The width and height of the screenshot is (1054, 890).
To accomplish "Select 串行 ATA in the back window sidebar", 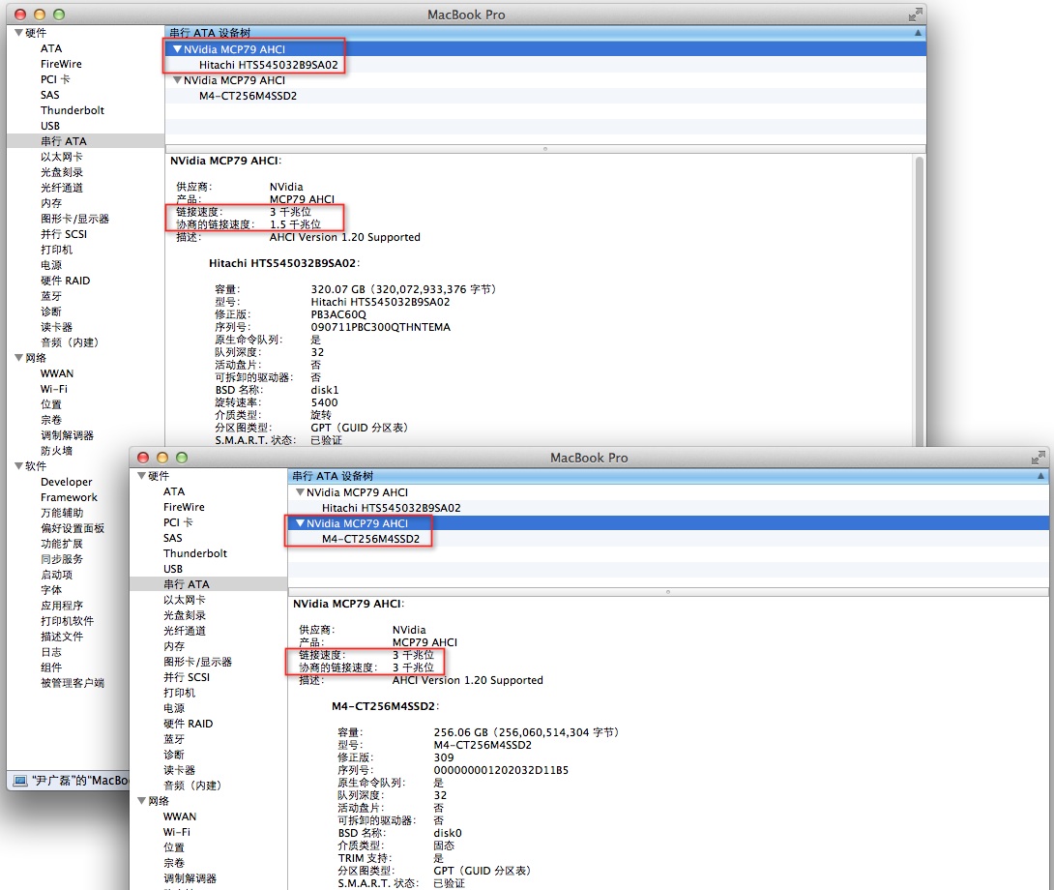I will 64,141.
